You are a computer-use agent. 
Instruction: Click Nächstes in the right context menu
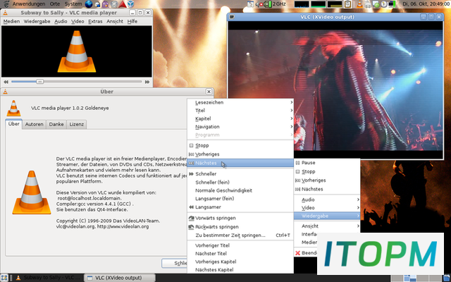point(327,190)
